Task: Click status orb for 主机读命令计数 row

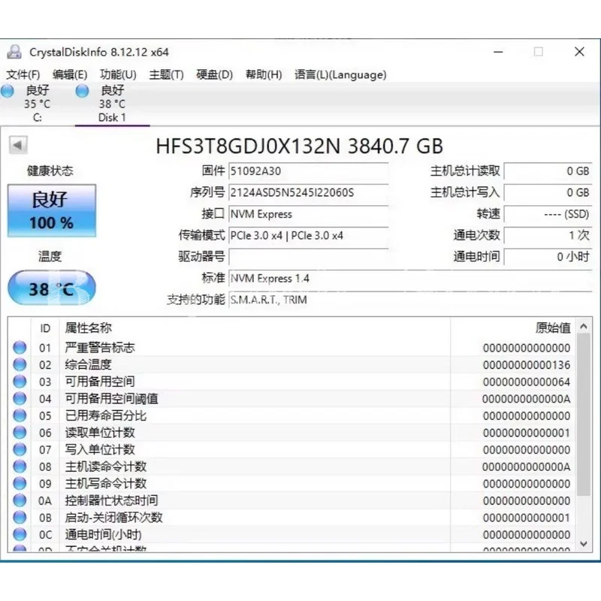Action: pos(20,467)
